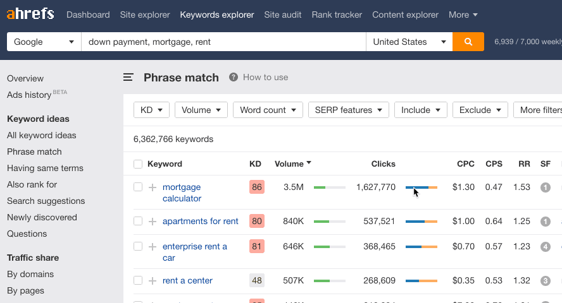This screenshot has width=562, height=303.
Task: Open the apartments for rent keyword link
Action: tap(201, 221)
